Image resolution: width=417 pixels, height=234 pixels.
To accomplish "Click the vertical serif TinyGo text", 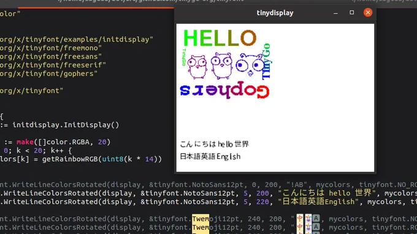I will pos(267,61).
